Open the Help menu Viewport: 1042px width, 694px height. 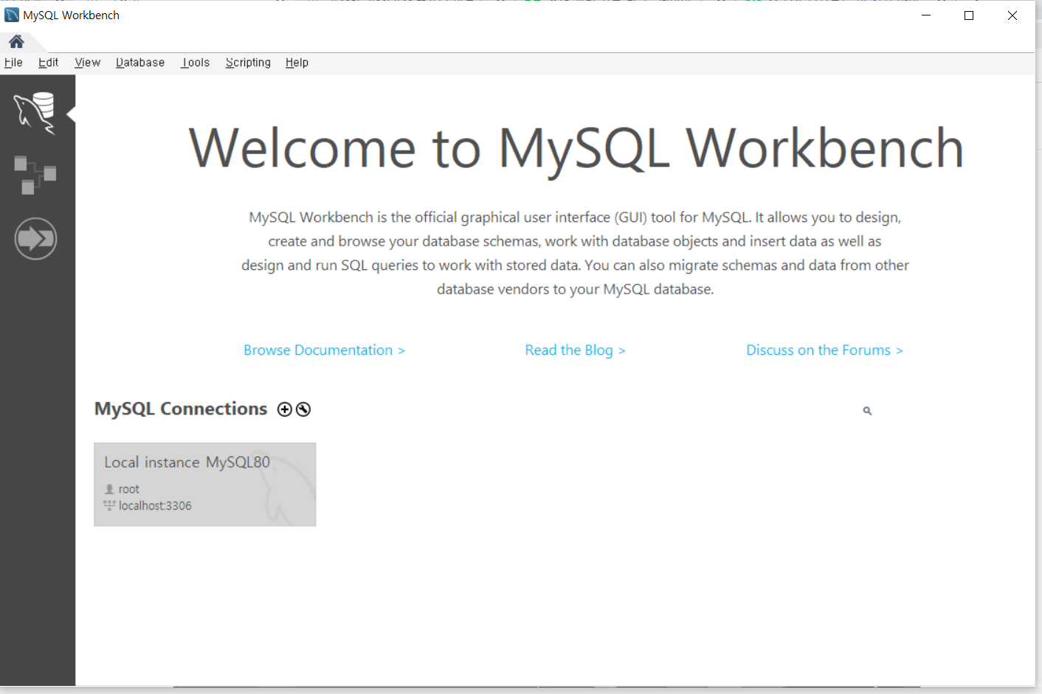tap(297, 63)
